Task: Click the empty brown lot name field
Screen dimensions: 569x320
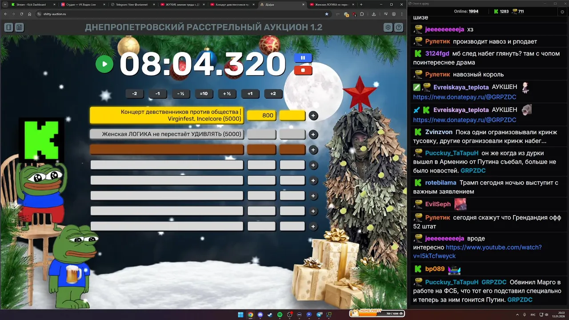Action: (167, 149)
